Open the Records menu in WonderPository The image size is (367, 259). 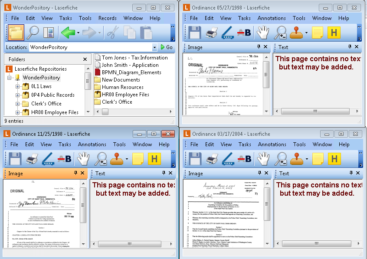pyautogui.click(x=108, y=18)
